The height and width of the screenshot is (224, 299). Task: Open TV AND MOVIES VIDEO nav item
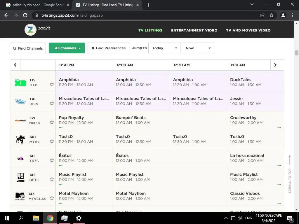248,30
